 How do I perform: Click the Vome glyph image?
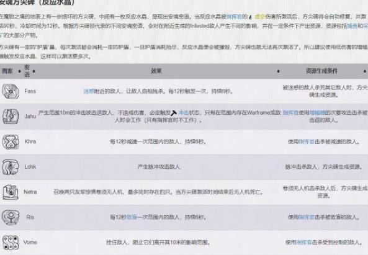(11, 243)
